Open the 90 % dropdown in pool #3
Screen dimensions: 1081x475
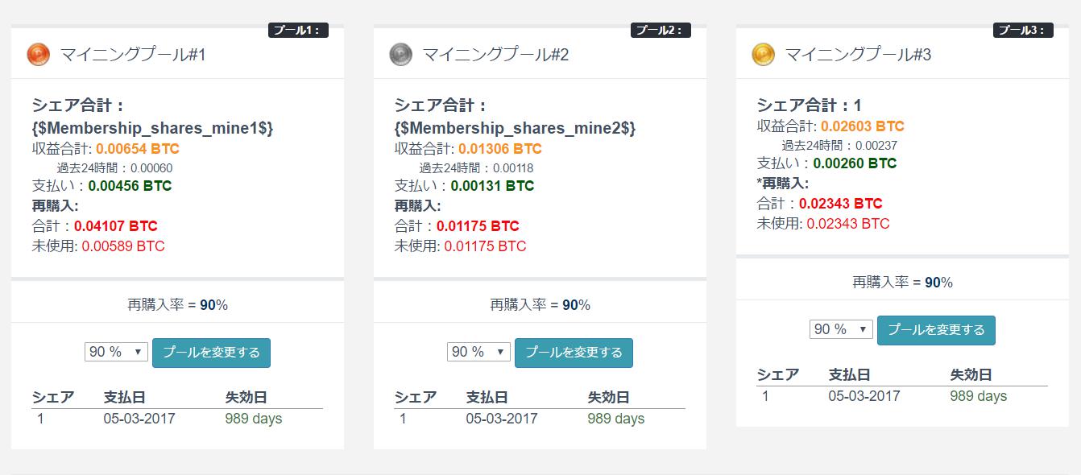[x=841, y=329]
